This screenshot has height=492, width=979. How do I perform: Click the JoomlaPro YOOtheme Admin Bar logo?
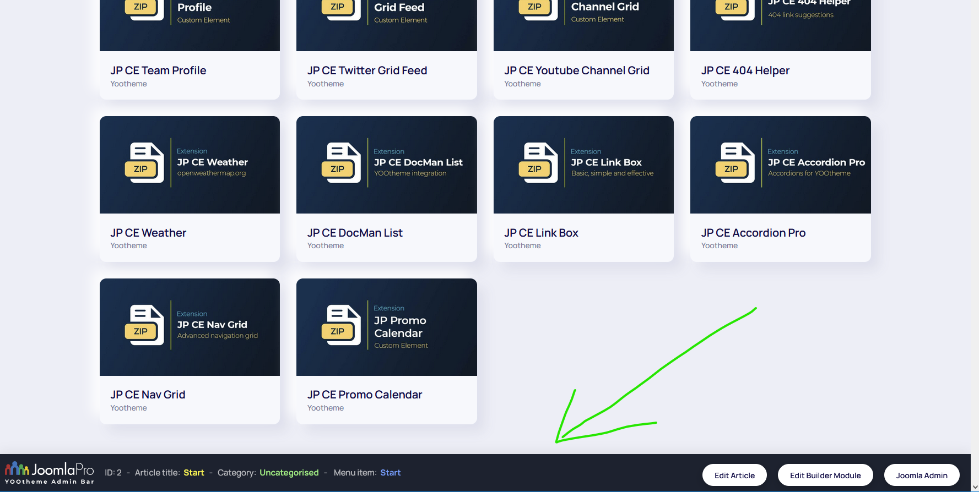pos(50,473)
